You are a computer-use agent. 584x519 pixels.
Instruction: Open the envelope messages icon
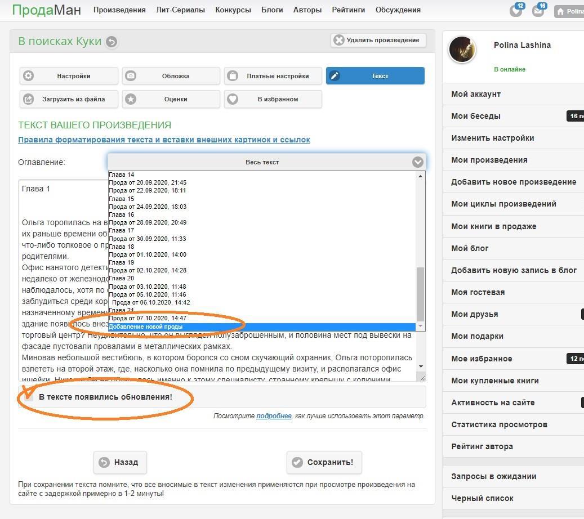(538, 11)
